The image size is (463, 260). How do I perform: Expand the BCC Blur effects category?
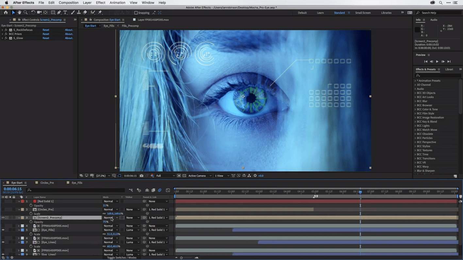tap(415, 101)
